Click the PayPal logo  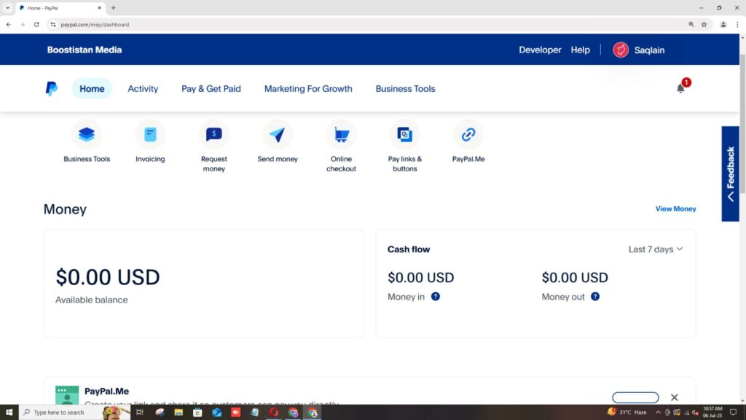coord(52,89)
